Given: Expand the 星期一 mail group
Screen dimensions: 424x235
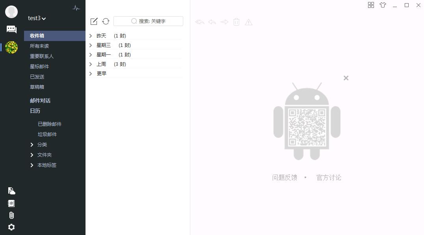Looking at the screenshot, I should (91, 55).
